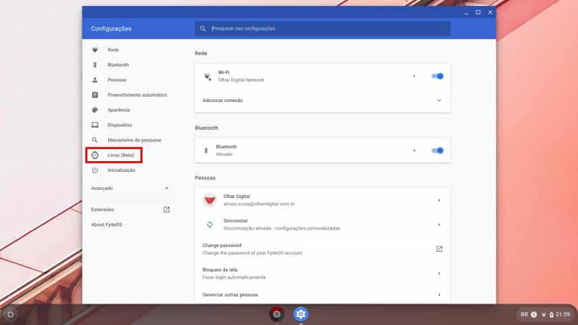Open Change password external link icon
Image resolution: width=578 pixels, height=325 pixels.
pos(439,249)
